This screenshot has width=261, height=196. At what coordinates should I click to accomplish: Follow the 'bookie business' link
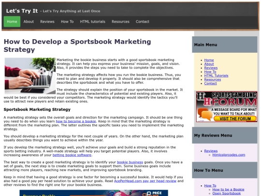tap(130, 162)
